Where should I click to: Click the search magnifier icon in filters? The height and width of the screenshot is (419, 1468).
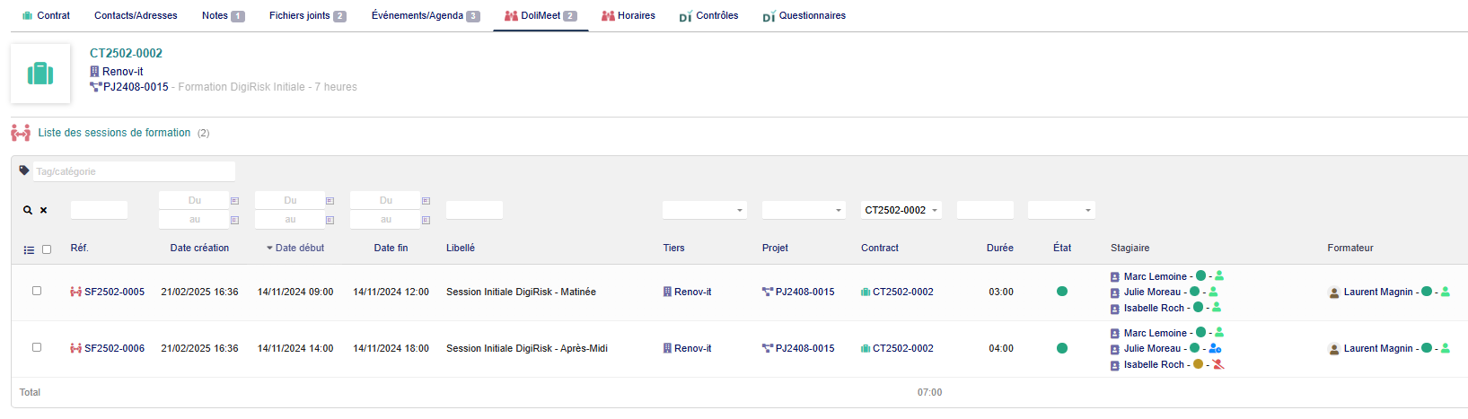pyautogui.click(x=28, y=210)
